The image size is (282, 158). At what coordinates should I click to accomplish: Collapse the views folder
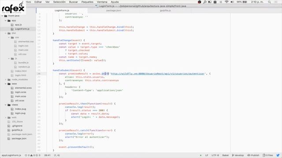(6, 105)
